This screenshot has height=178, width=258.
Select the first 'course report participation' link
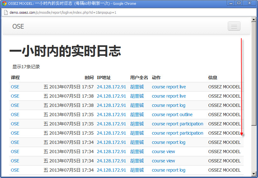tap(177, 124)
